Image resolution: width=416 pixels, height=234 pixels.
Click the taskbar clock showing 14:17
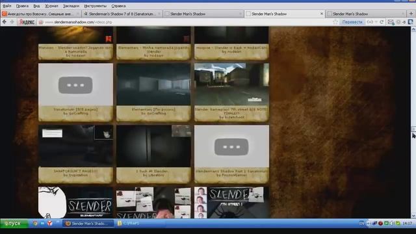[408, 224]
